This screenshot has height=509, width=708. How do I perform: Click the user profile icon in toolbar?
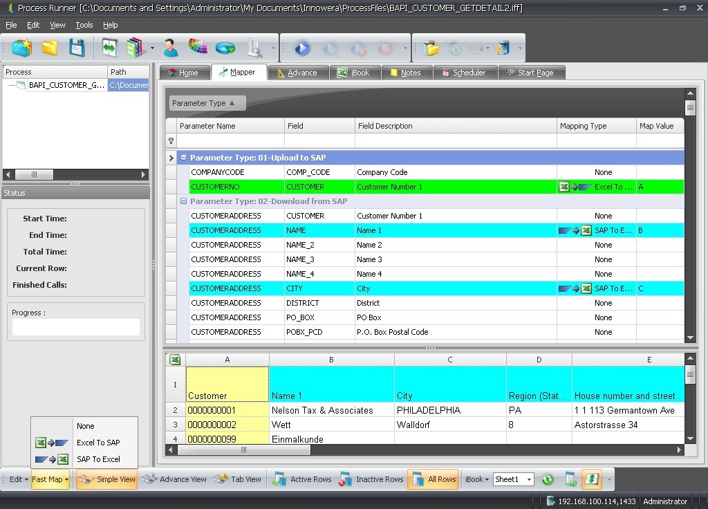170,48
